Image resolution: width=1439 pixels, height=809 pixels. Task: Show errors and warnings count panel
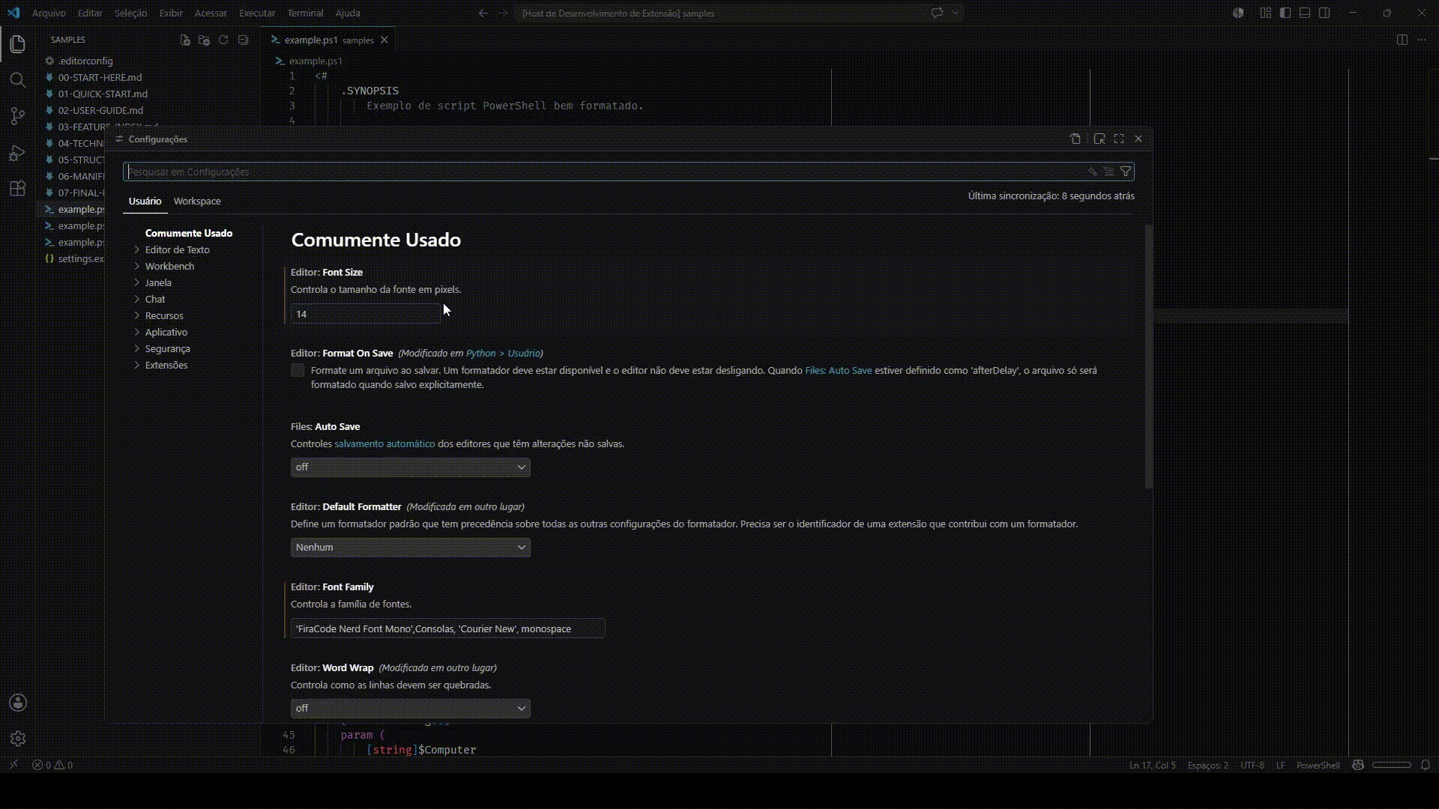52,765
